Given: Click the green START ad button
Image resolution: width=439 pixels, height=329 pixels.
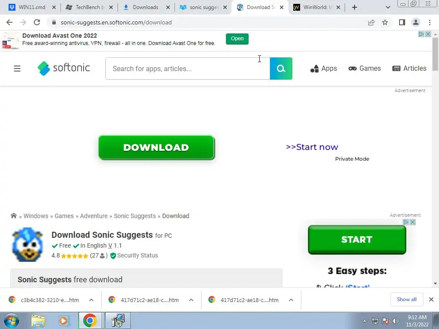Looking at the screenshot, I should click(x=357, y=240).
